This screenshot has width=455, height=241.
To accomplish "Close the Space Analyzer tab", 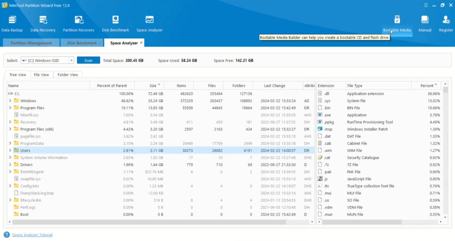I will coord(141,43).
